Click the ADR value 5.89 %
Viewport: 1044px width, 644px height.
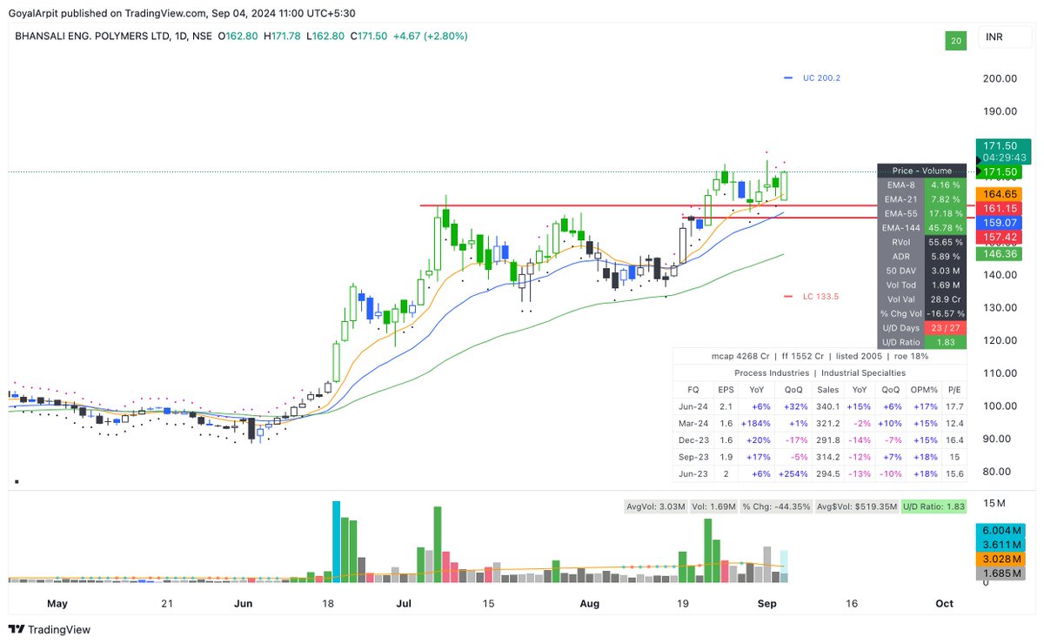944,257
